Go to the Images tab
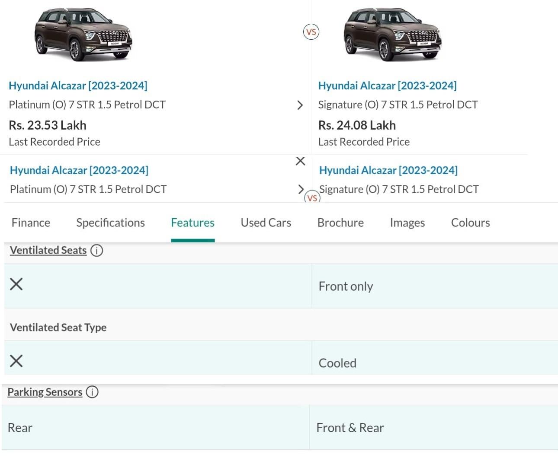 point(407,223)
